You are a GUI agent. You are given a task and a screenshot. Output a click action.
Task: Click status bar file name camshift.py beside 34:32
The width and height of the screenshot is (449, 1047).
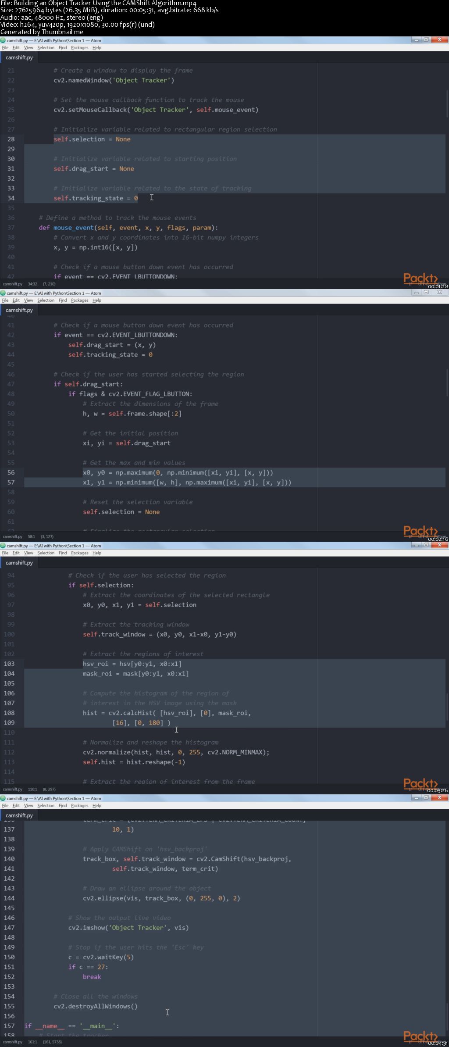(12, 284)
